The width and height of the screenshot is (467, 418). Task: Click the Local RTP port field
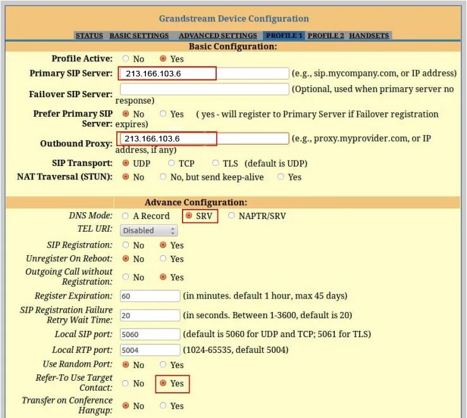[x=150, y=350]
